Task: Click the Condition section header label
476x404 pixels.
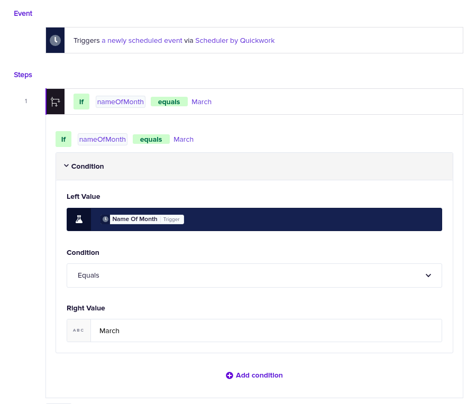Action: pyautogui.click(x=87, y=167)
